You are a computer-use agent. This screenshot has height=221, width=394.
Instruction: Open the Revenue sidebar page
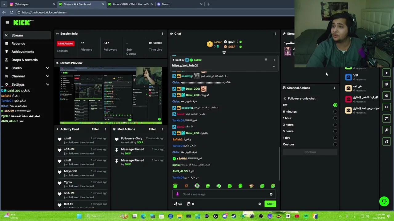click(27, 44)
